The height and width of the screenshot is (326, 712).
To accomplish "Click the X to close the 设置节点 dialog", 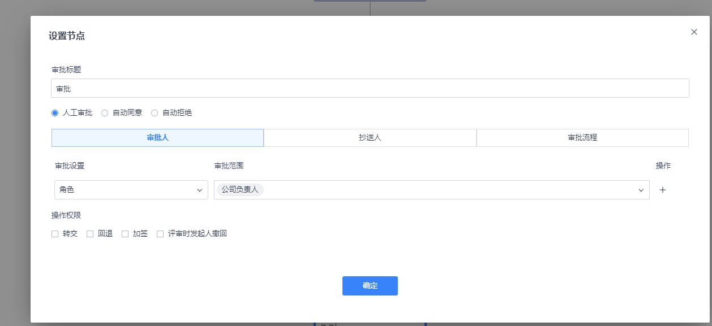I will (x=694, y=32).
